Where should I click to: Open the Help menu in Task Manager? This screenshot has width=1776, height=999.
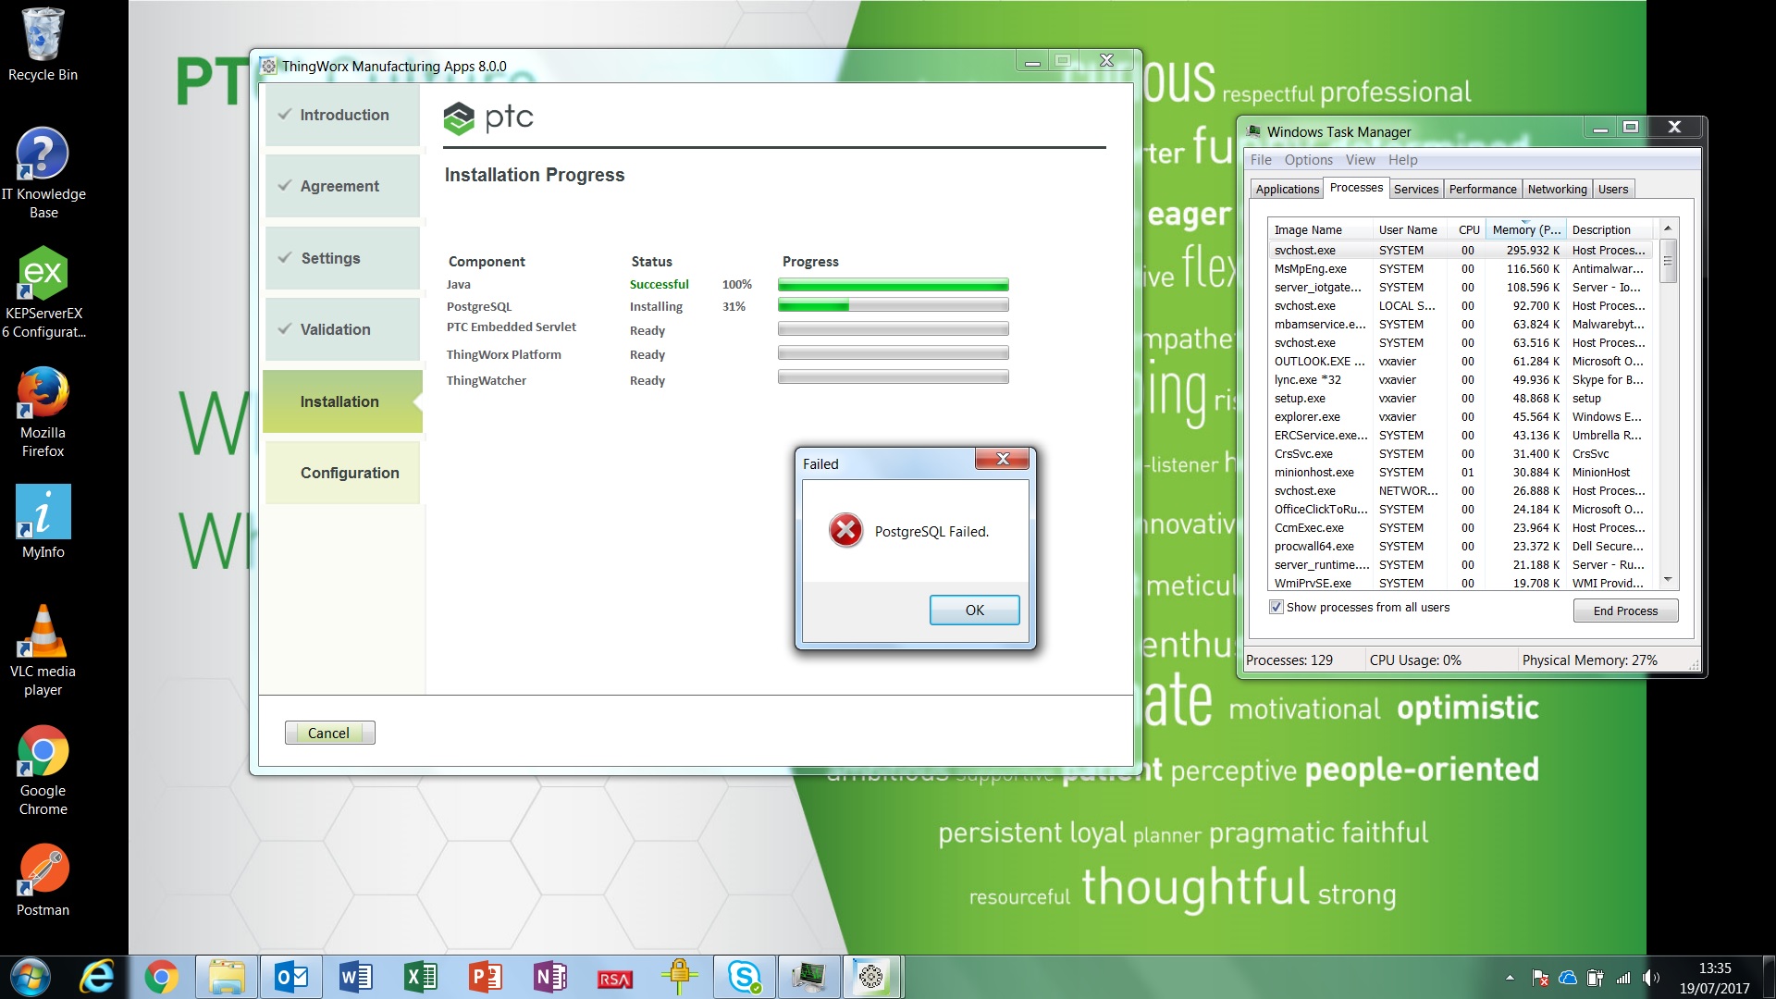[1402, 160]
